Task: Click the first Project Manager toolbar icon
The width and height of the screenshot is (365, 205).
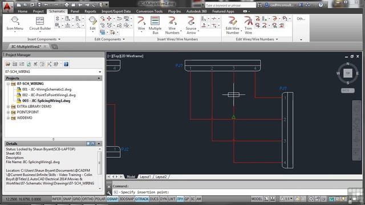Action: point(8,64)
